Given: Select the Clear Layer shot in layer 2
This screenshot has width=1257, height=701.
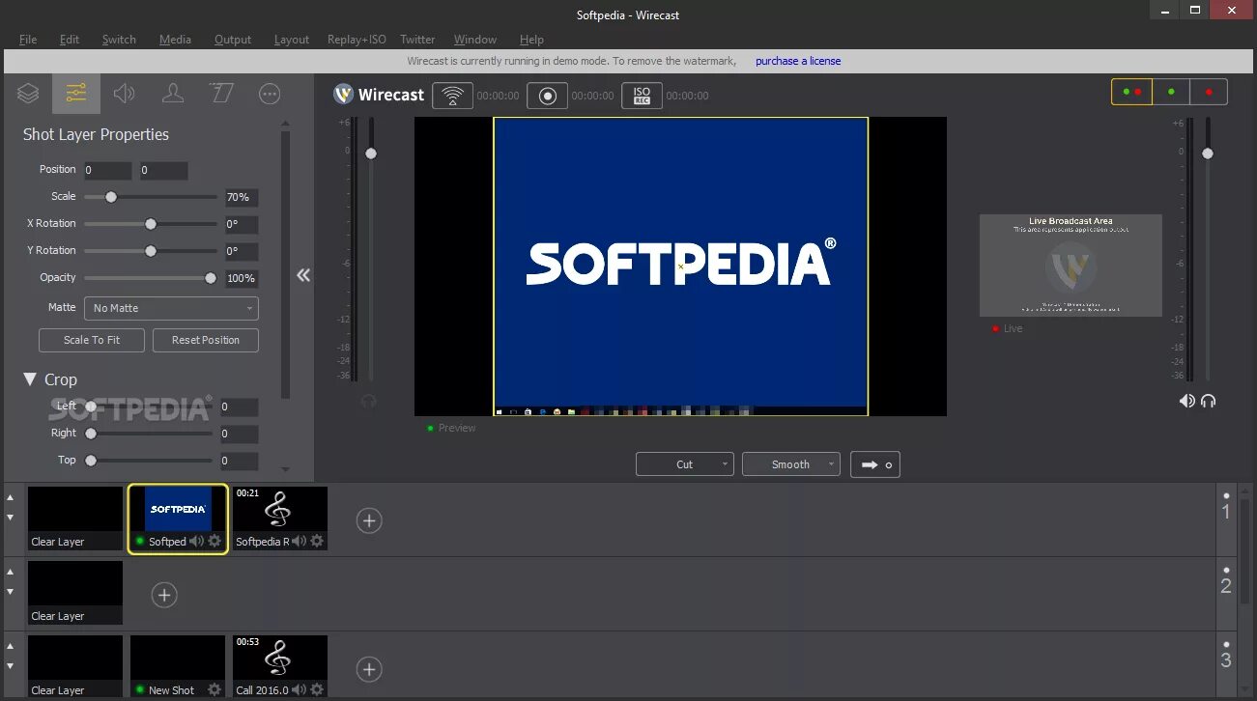Looking at the screenshot, I should coord(75,593).
